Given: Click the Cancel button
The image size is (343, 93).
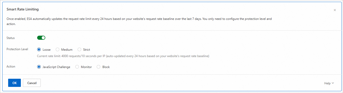Looking at the screenshot, I should pyautogui.click(x=32, y=83).
